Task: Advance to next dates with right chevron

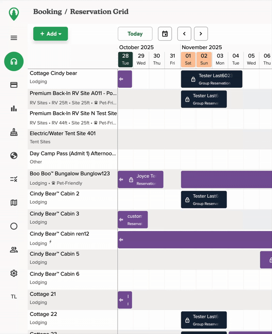Action: 201,34
